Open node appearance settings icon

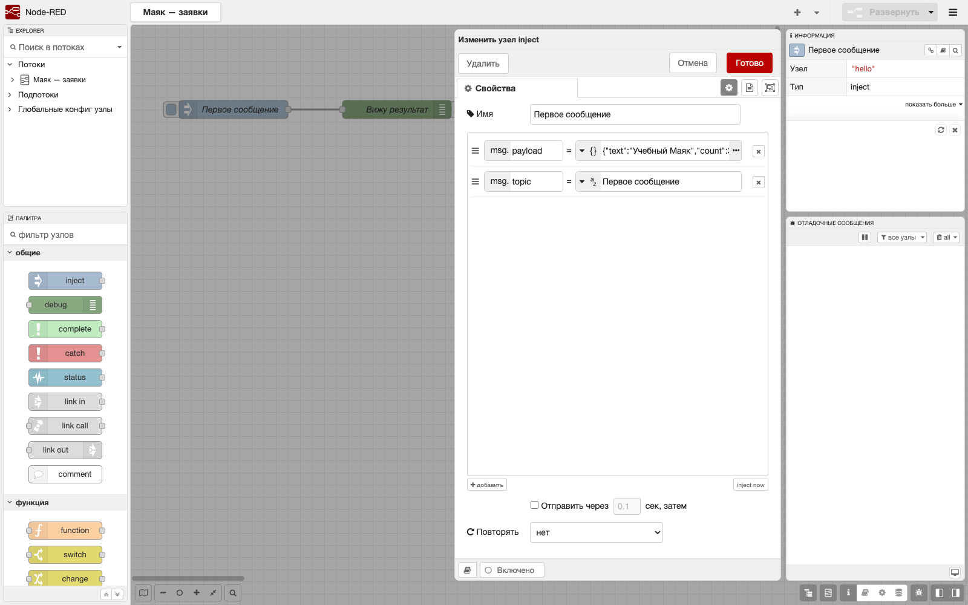(x=770, y=88)
